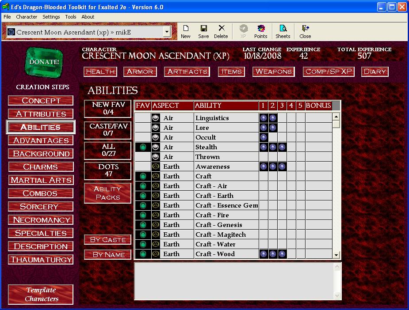Click the Bonus cell for Lore
The height and width of the screenshot is (310, 409).
point(318,128)
